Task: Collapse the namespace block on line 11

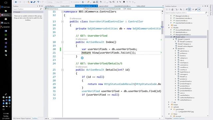Action: (x=62, y=12)
